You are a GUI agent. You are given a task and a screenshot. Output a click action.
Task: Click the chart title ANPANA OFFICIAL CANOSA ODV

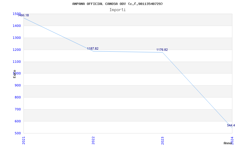click(117, 4)
